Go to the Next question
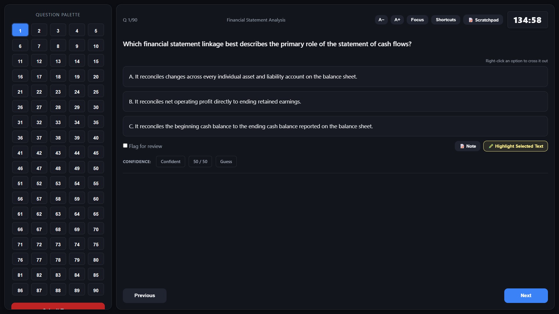559x314 pixels. [x=526, y=296]
